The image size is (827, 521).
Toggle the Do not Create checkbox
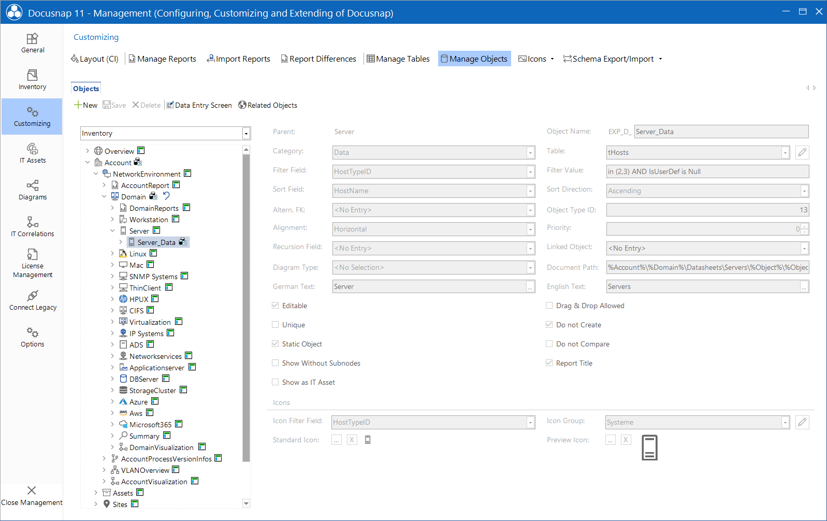click(x=549, y=325)
